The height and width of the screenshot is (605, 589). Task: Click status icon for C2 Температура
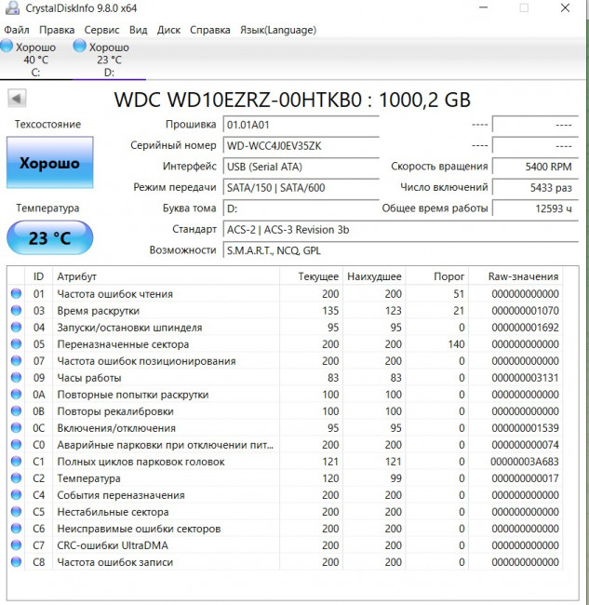coord(16,478)
